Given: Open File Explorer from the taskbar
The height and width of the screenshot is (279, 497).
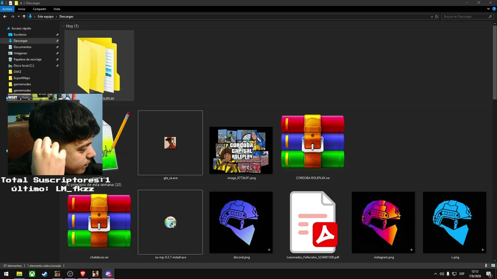Looking at the screenshot, I should [19, 274].
